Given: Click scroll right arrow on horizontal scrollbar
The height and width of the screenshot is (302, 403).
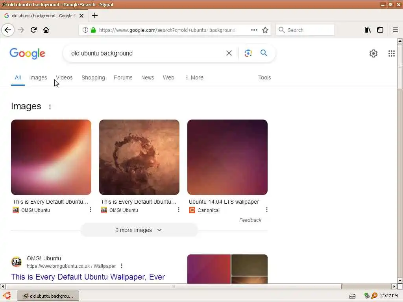Looking at the screenshot, I should 394,286.
